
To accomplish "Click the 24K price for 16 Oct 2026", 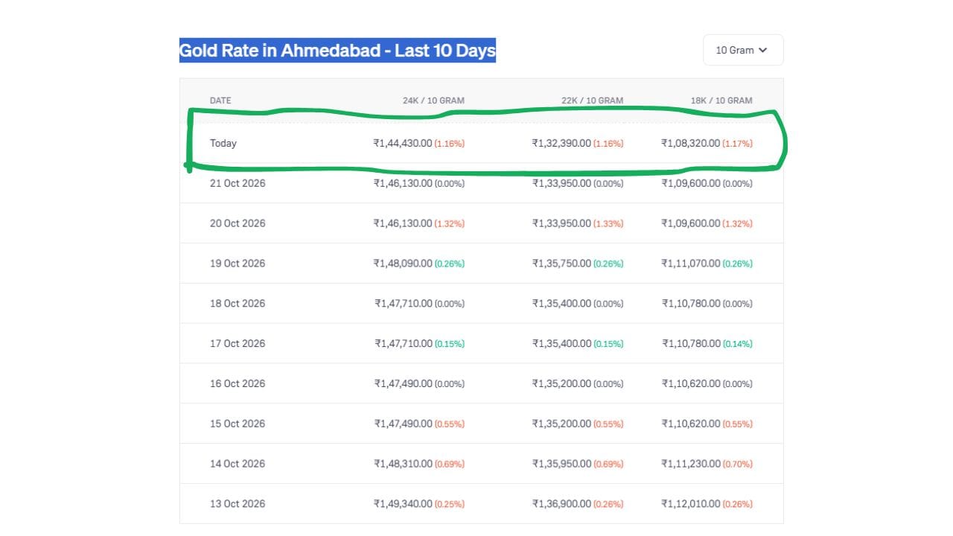I will (x=403, y=383).
